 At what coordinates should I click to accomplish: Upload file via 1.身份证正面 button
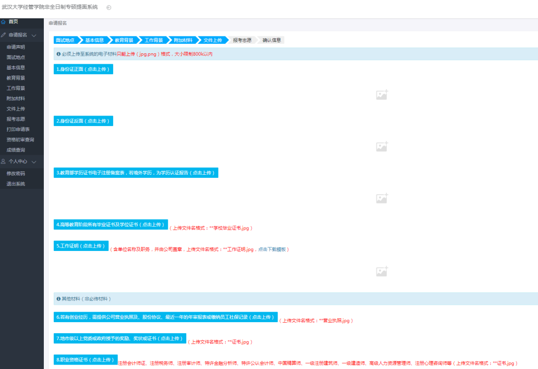(x=83, y=69)
